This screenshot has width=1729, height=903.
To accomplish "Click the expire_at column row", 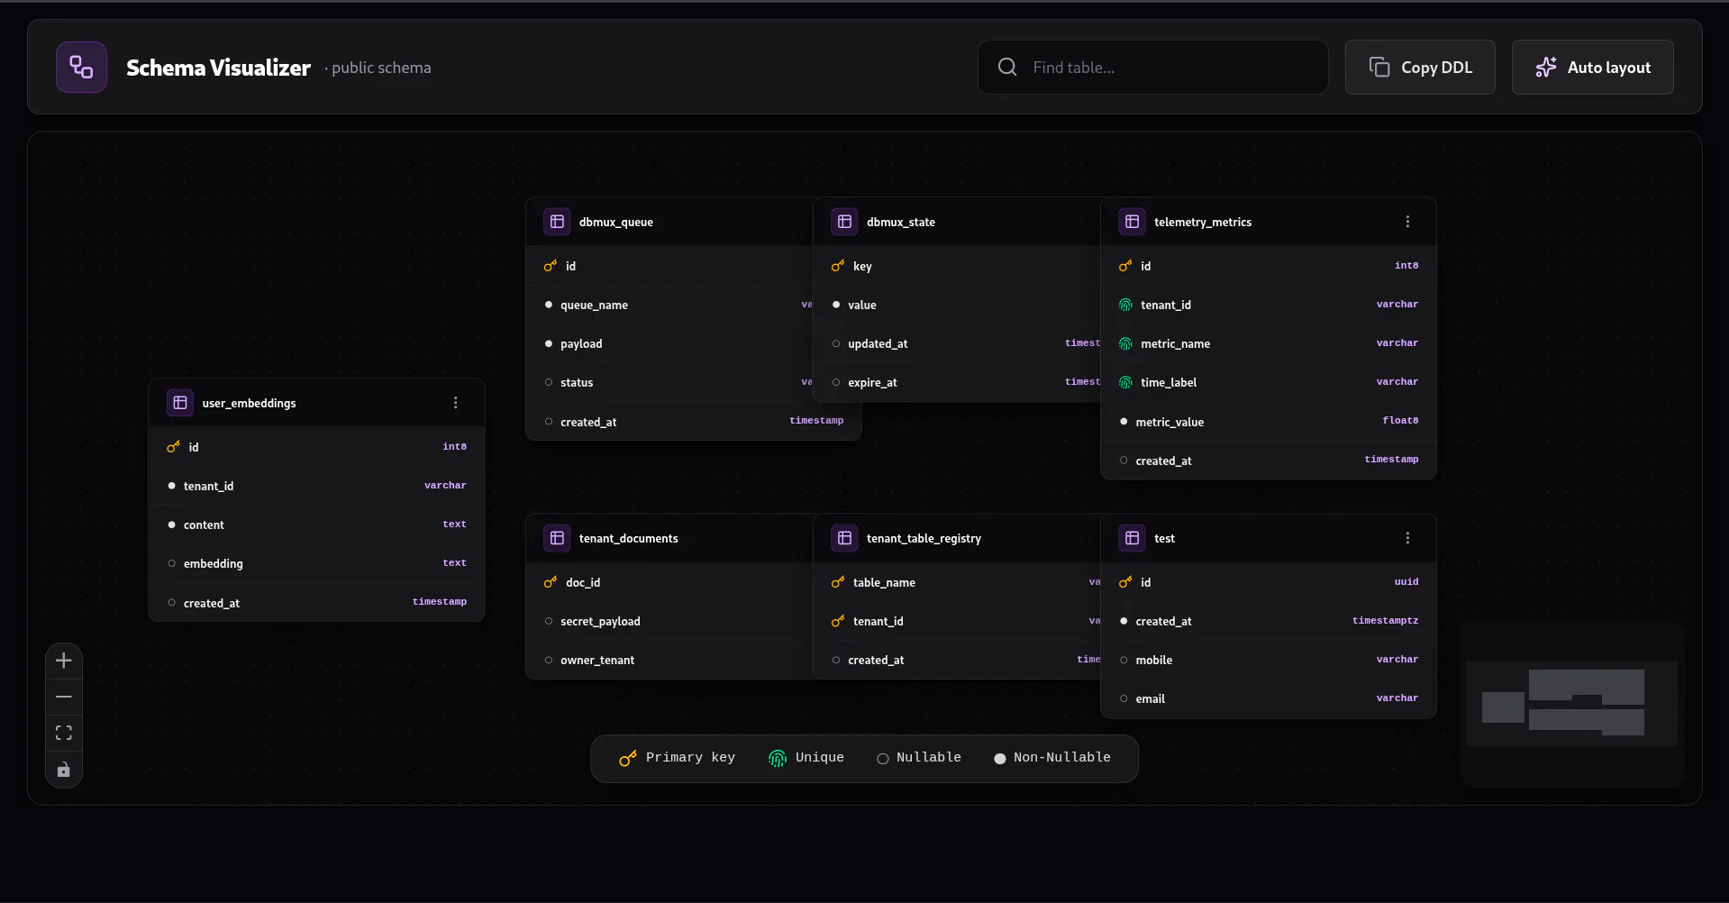I will coord(957,382).
